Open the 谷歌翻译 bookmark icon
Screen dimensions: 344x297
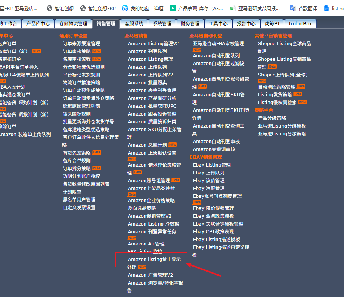click(x=293, y=8)
